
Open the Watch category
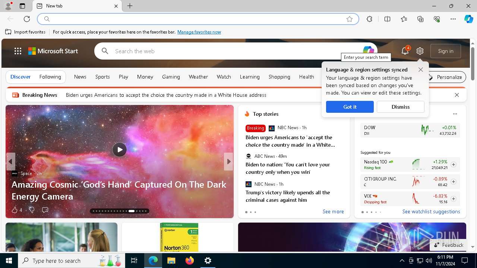tap(224, 77)
